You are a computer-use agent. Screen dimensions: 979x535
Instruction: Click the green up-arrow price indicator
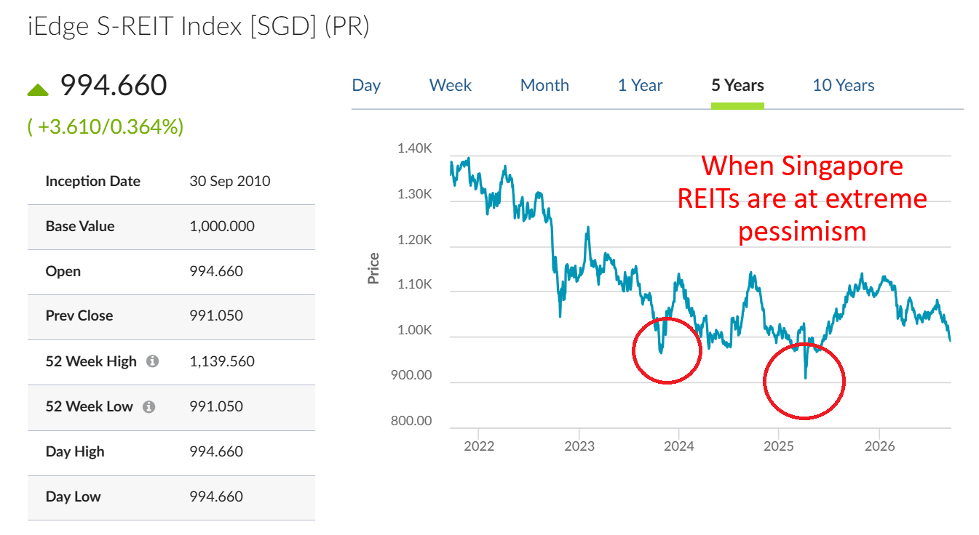coord(38,89)
